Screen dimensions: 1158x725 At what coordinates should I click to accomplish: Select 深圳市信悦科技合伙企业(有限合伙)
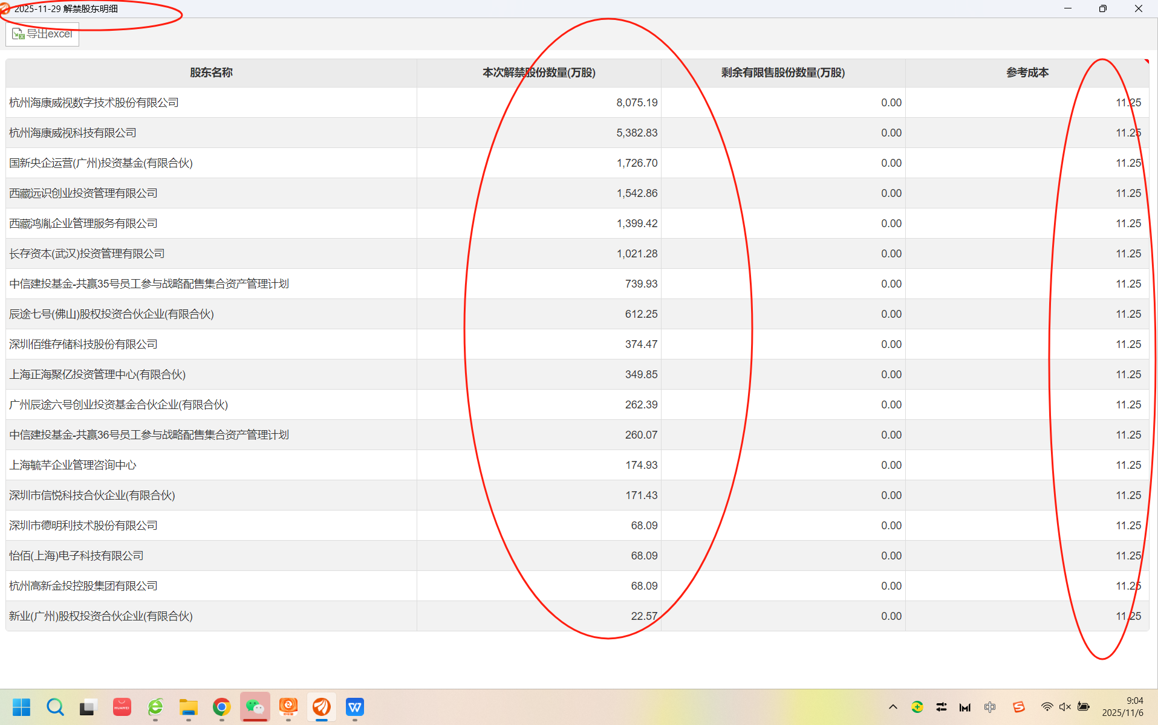92,495
